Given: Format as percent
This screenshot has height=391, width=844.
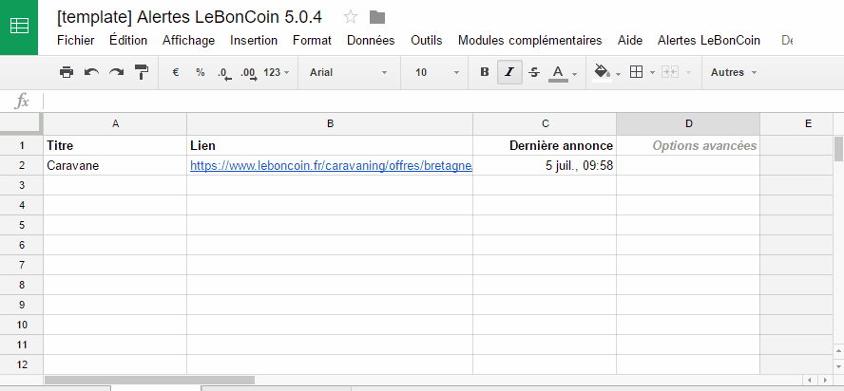Looking at the screenshot, I should tap(201, 72).
